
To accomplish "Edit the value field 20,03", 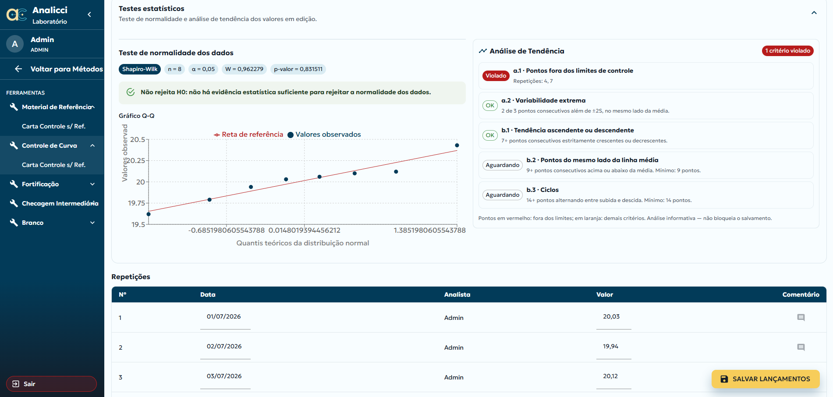I will click(613, 317).
